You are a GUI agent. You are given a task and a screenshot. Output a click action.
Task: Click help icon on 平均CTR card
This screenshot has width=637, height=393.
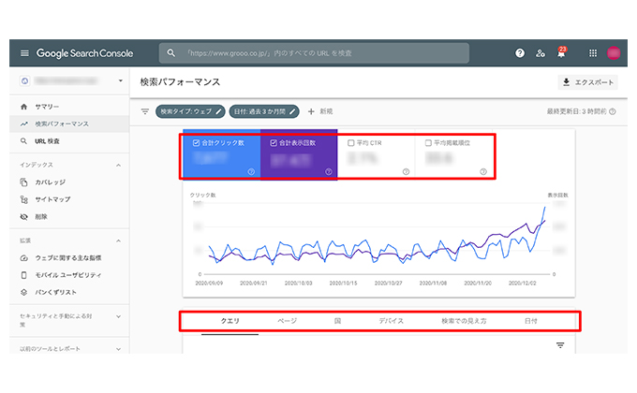pyautogui.click(x=406, y=172)
